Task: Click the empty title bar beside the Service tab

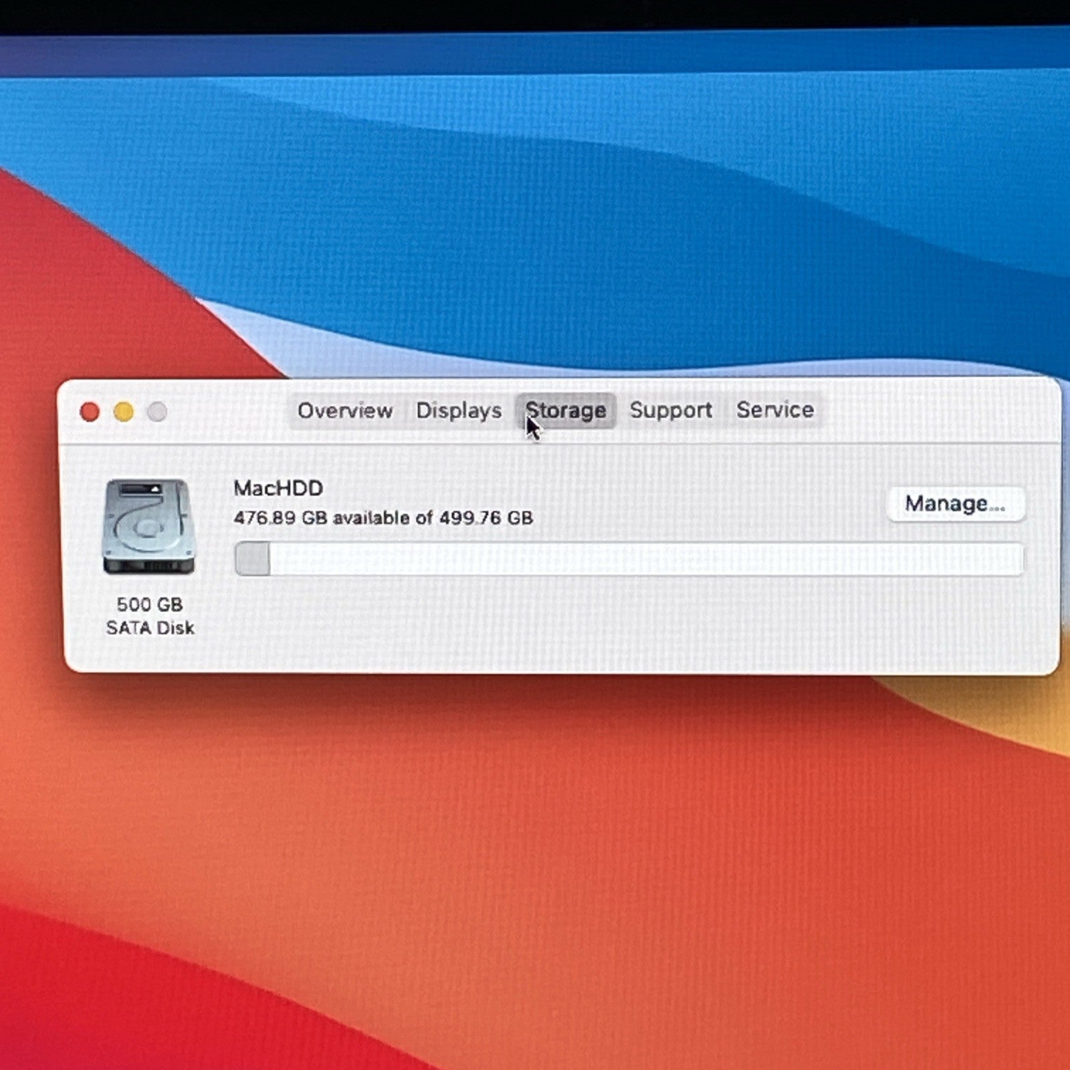Action: (x=936, y=411)
